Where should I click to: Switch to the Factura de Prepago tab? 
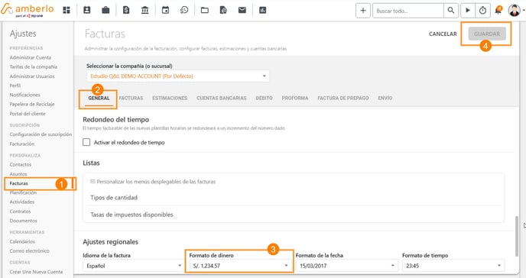(343, 98)
